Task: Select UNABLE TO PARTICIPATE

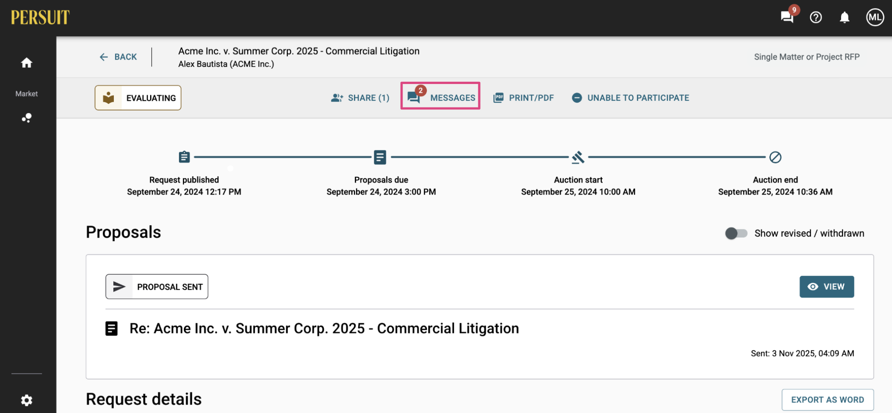Action: pos(630,98)
